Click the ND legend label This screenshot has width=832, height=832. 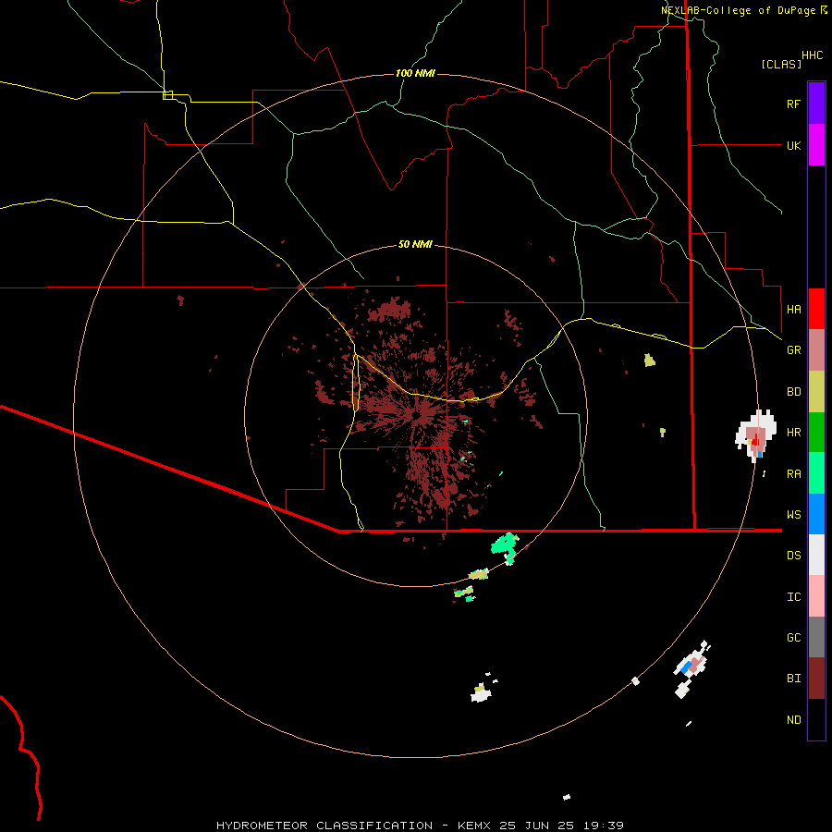pyautogui.click(x=793, y=719)
